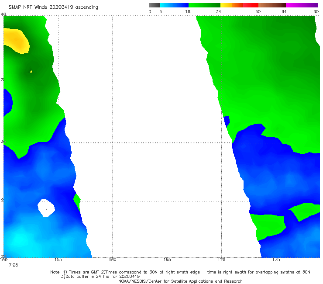The width and height of the screenshot is (323, 284).
Task: Click the small yellow triangle marker on the map
Action: pyautogui.click(x=31, y=71)
